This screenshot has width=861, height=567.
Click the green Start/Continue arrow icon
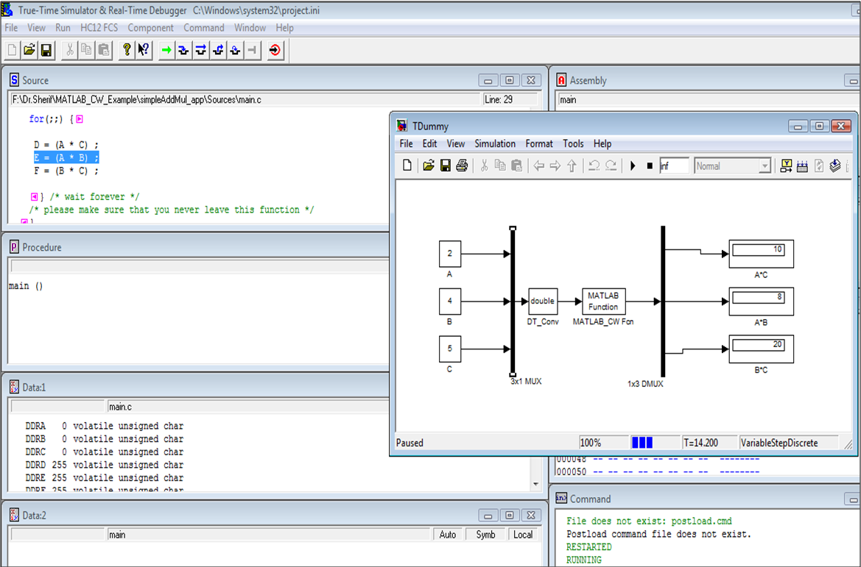[x=166, y=51]
